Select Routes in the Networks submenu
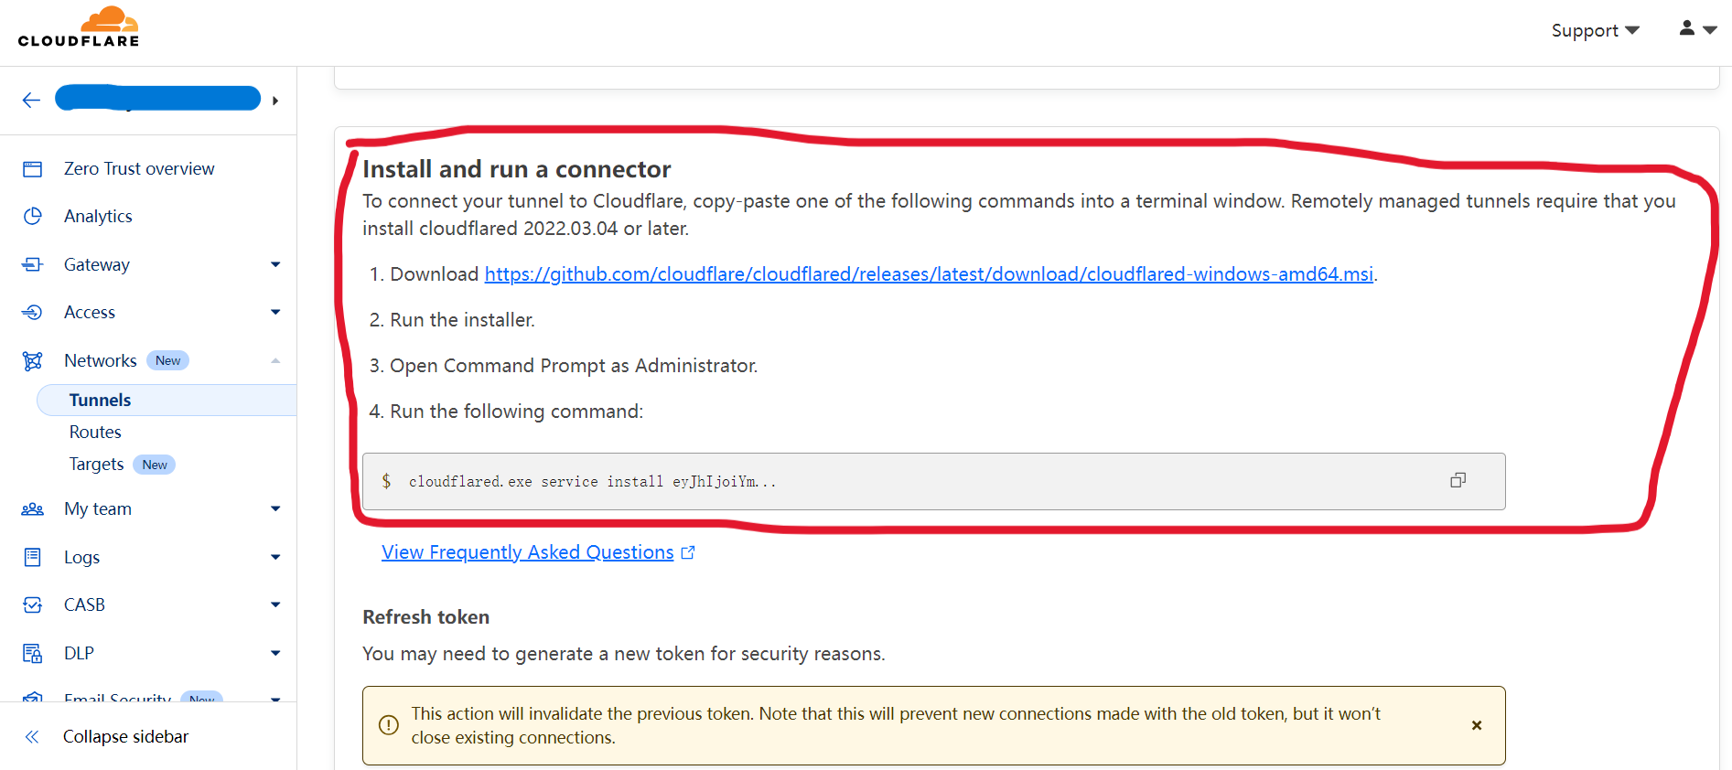Image resolution: width=1732 pixels, height=770 pixels. point(95,432)
